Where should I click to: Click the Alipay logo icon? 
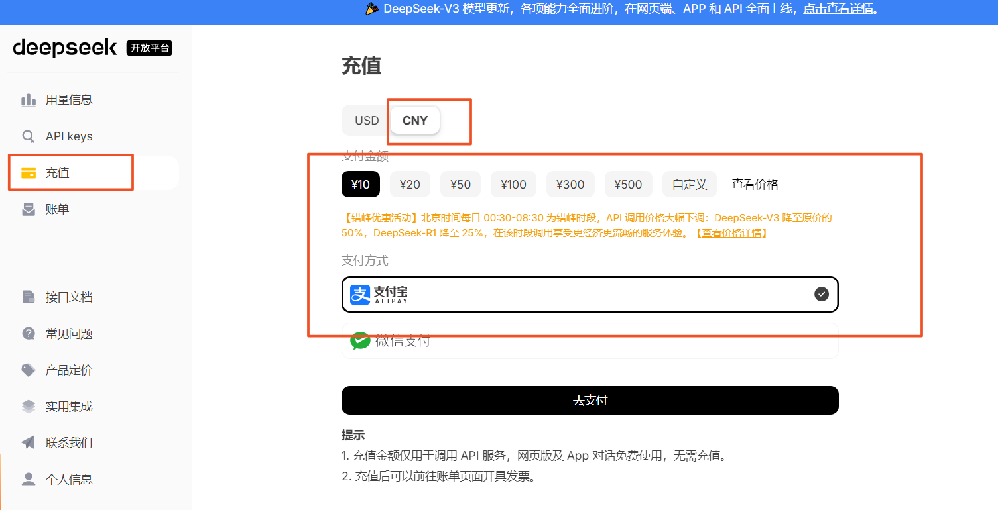coord(360,294)
